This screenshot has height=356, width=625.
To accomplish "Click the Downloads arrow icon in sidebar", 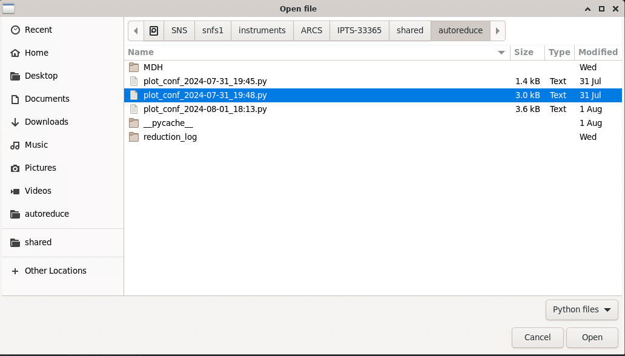I will (15, 122).
